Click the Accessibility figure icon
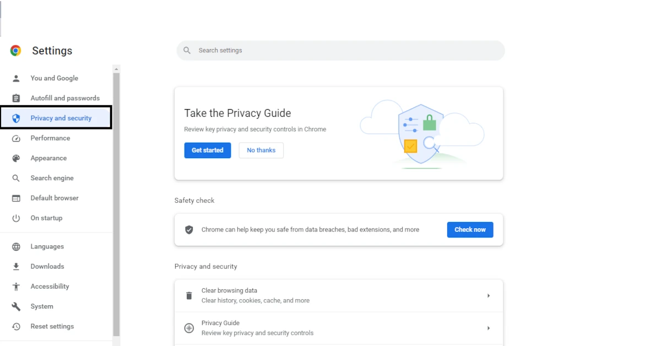 coord(16,286)
